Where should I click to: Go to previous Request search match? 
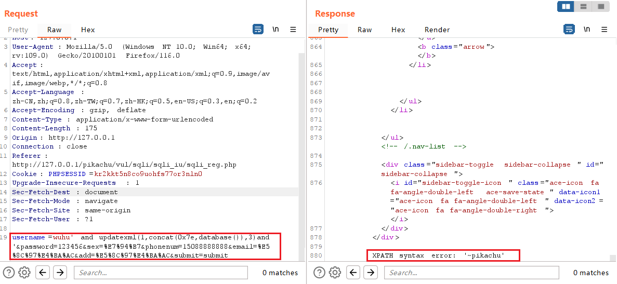point(43,272)
